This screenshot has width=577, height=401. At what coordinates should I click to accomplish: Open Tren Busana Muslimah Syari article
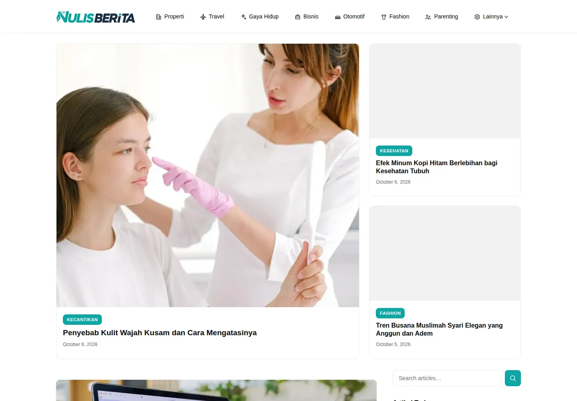click(x=439, y=329)
